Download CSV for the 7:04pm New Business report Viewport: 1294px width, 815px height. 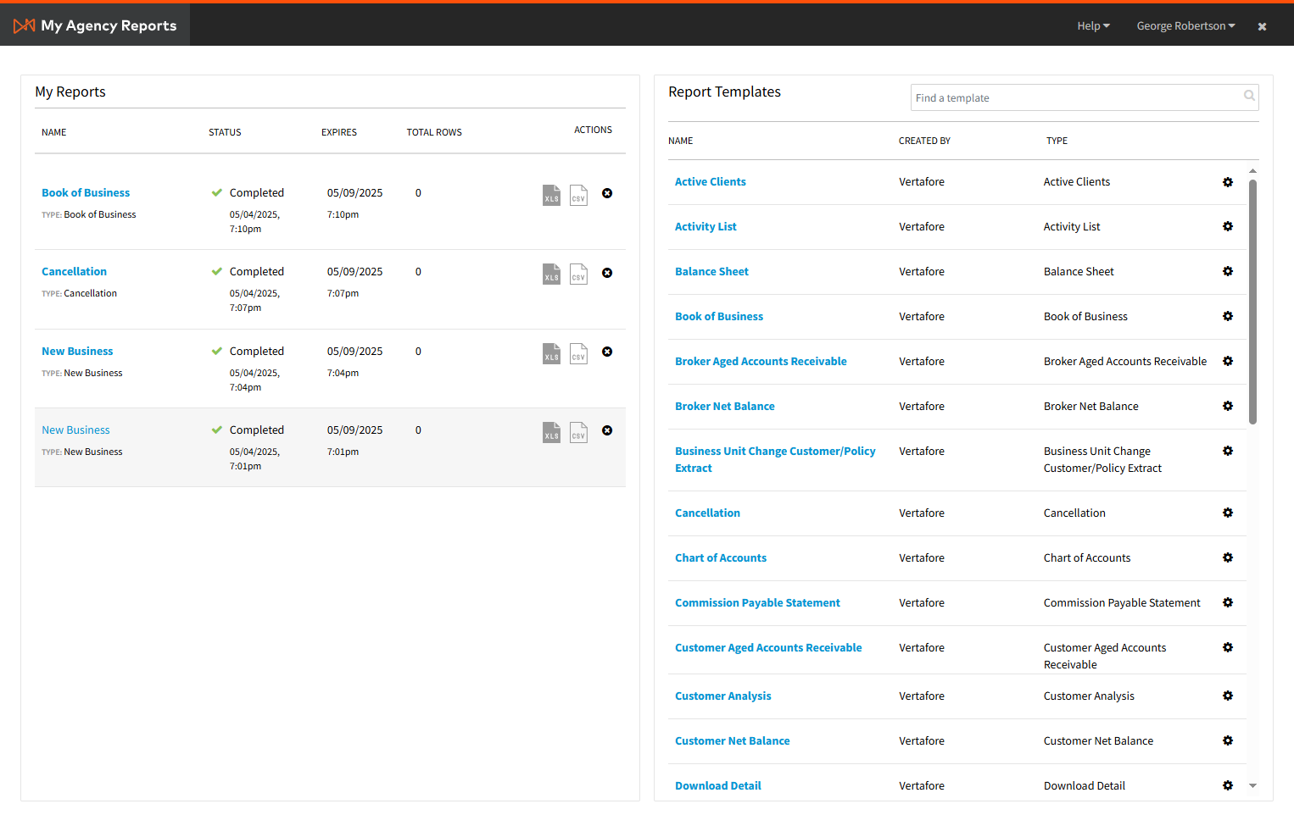tap(578, 353)
